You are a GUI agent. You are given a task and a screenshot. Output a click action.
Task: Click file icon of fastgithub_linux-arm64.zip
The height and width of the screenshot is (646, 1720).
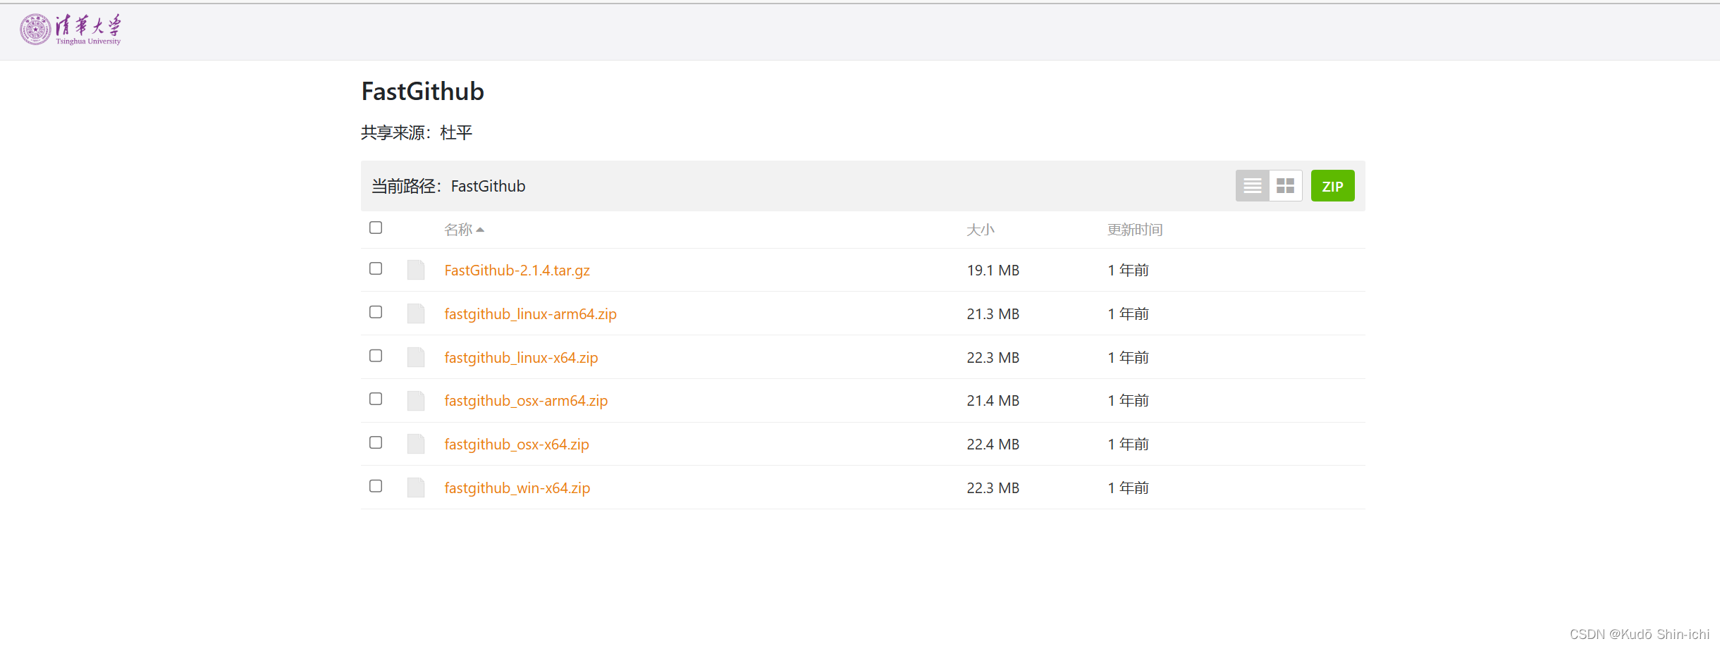point(416,313)
